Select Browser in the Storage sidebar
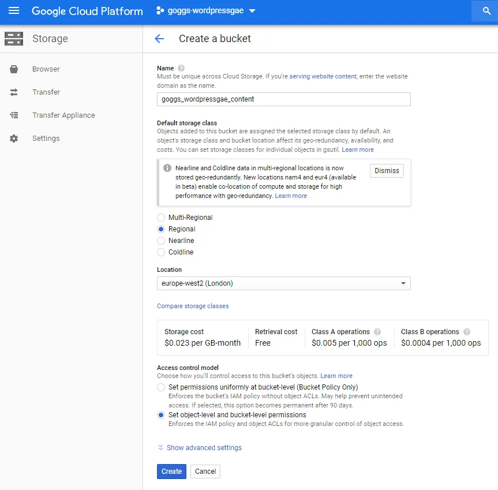This screenshot has height=490, width=498. click(46, 69)
